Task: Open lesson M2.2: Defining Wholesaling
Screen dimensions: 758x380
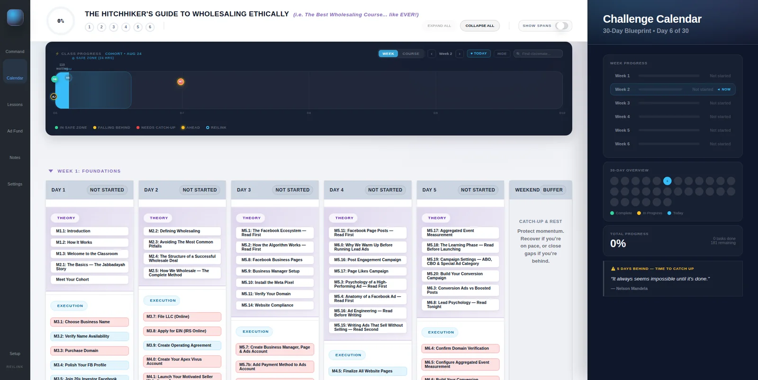Action: (x=182, y=231)
